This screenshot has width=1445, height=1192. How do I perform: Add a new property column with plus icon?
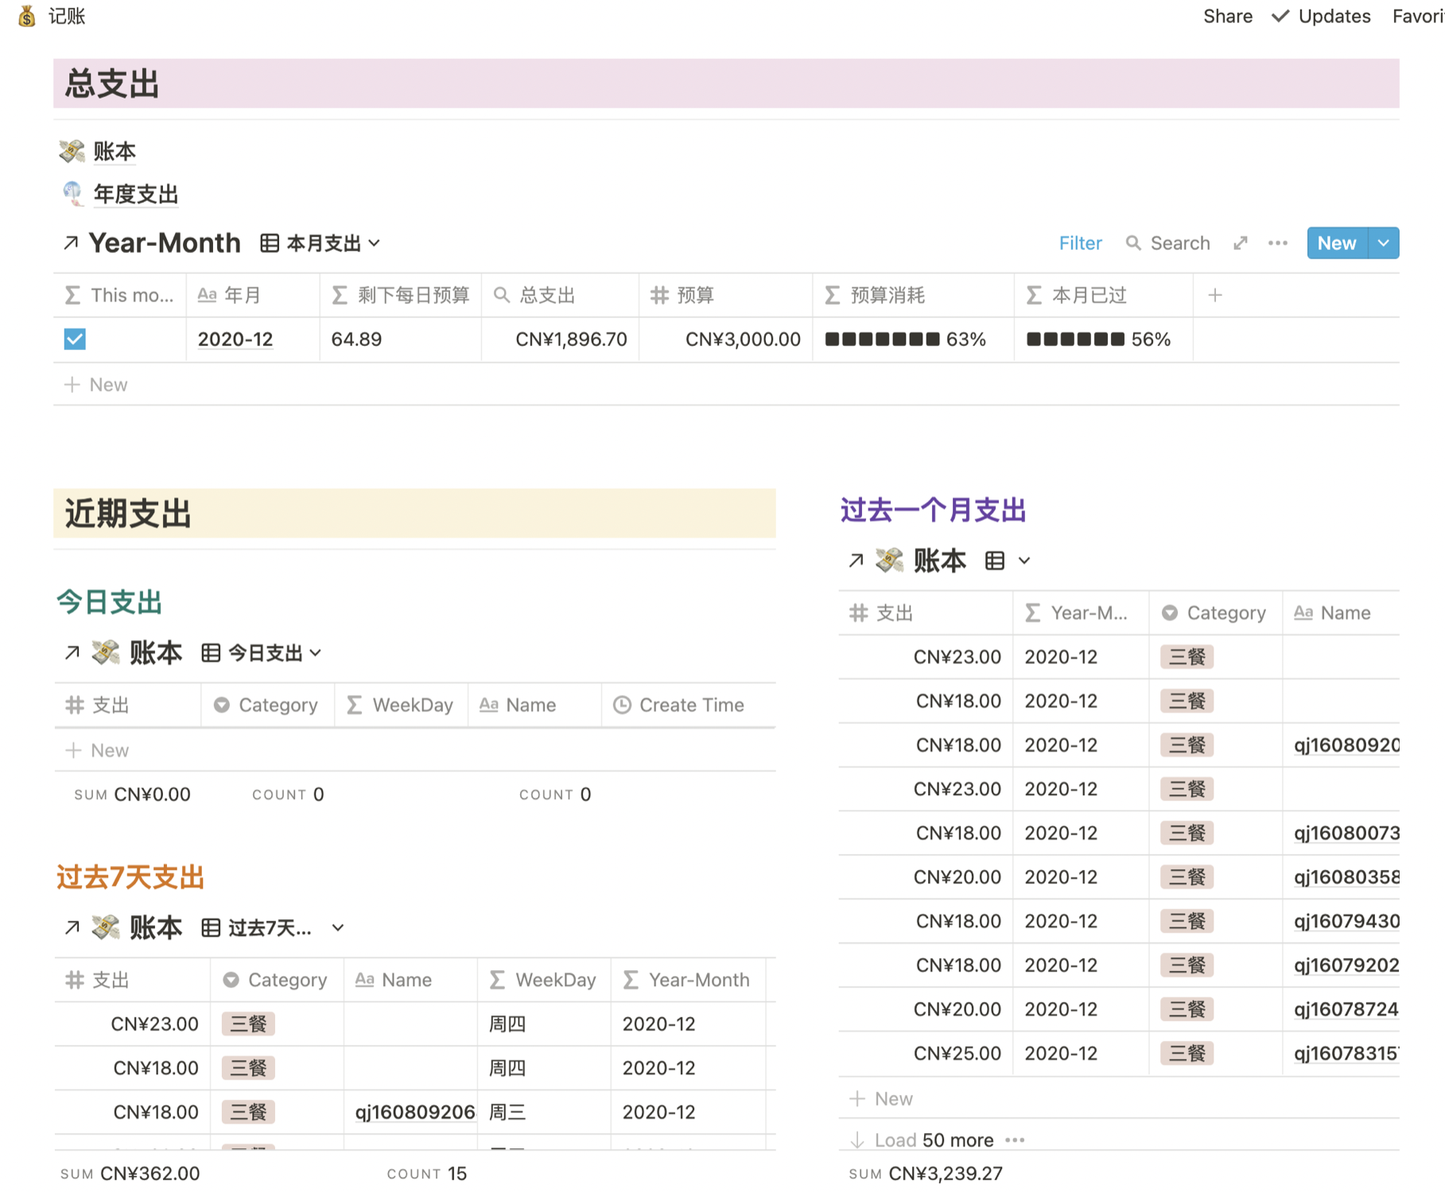pos(1214,296)
